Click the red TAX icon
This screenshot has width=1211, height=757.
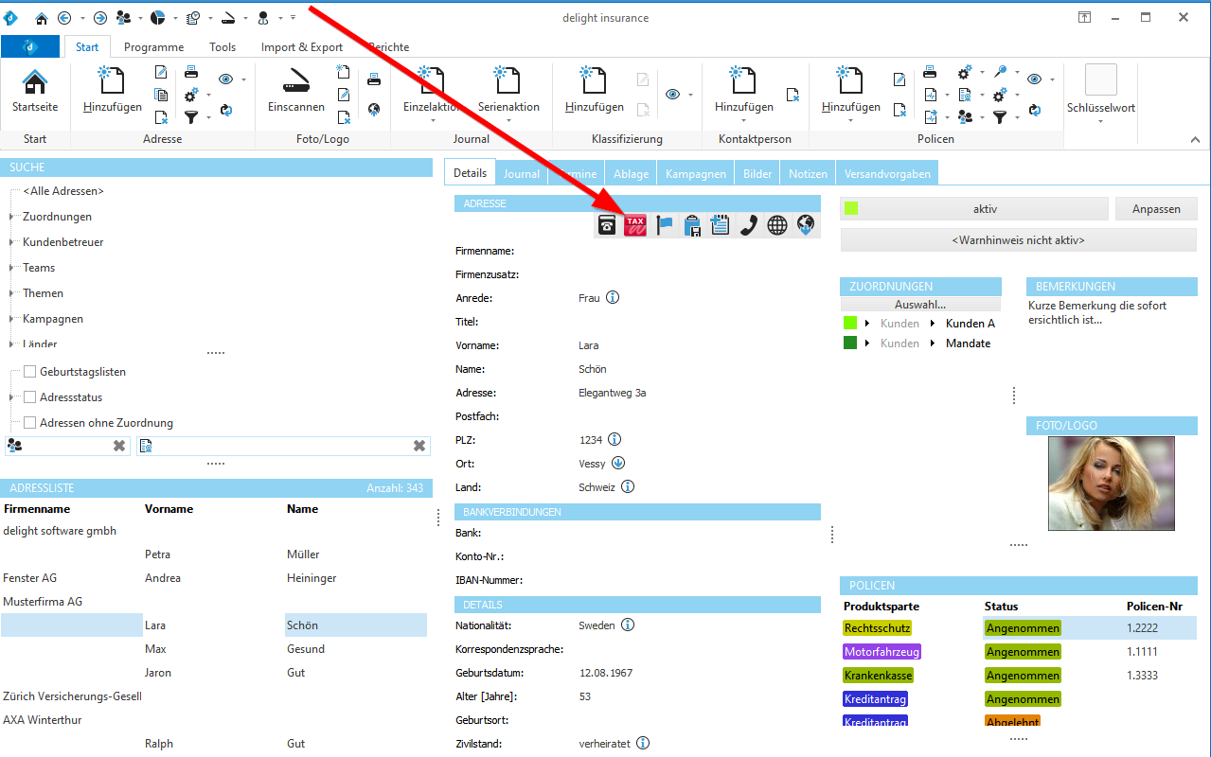634,225
